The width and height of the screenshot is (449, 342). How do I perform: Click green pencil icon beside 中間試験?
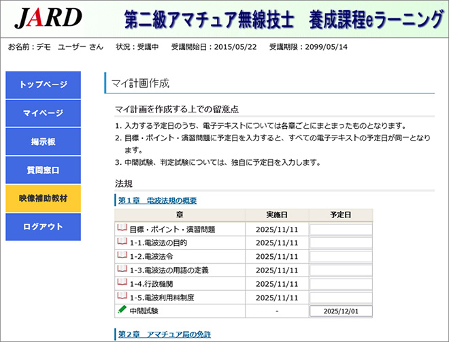122,311
